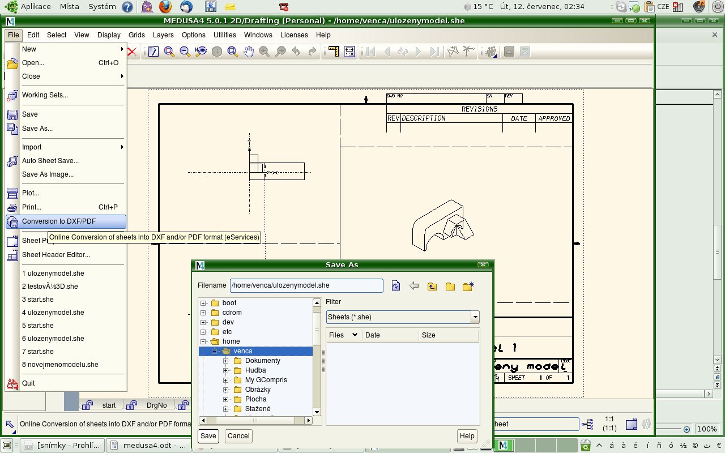Expand the etc folder in tree

point(203,332)
